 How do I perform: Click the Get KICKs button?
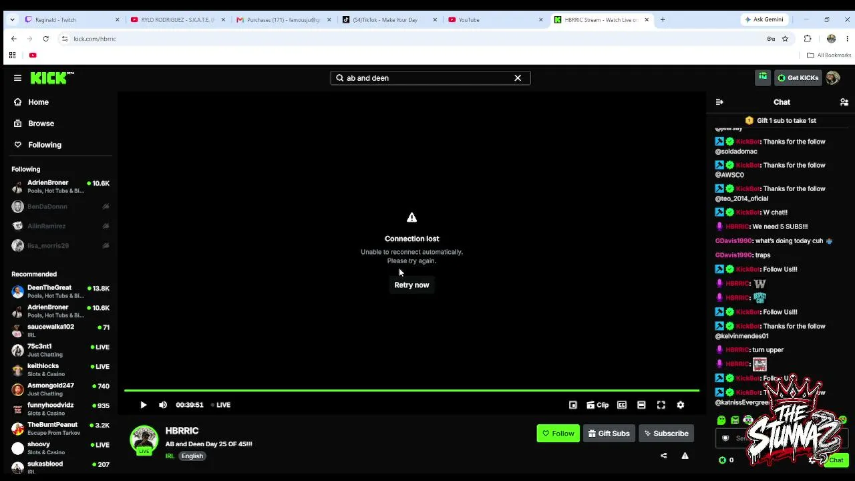(x=798, y=78)
